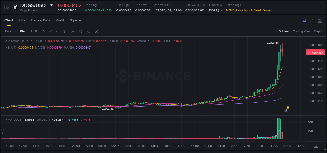
Task: Click the yellow alert dot marker
Action: click(288, 107)
